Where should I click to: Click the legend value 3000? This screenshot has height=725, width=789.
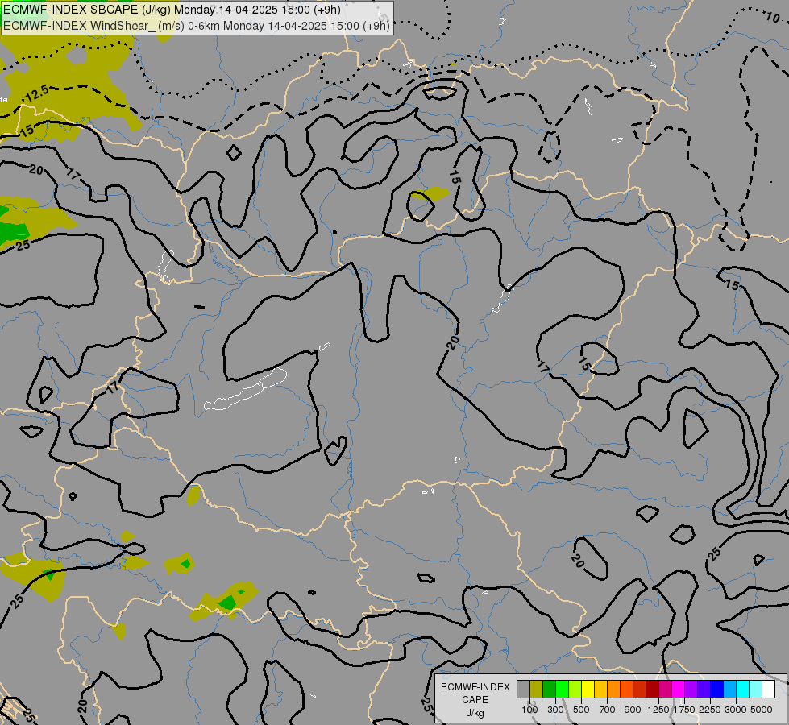click(736, 710)
